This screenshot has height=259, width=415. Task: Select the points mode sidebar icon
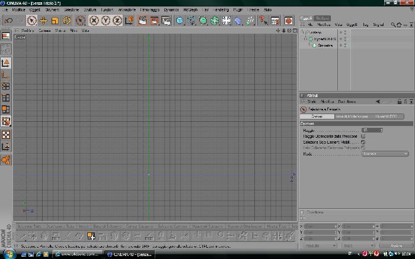pyautogui.click(x=5, y=86)
